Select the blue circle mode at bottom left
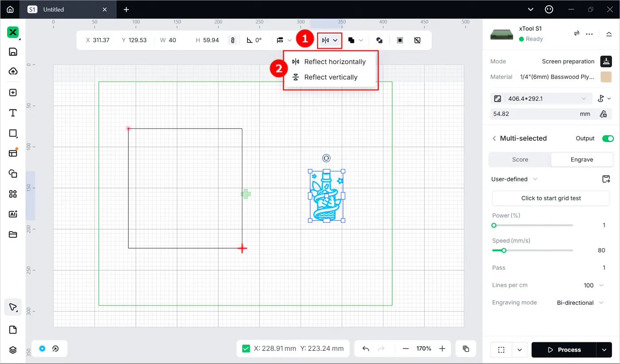This screenshot has width=620, height=364. pos(42,349)
